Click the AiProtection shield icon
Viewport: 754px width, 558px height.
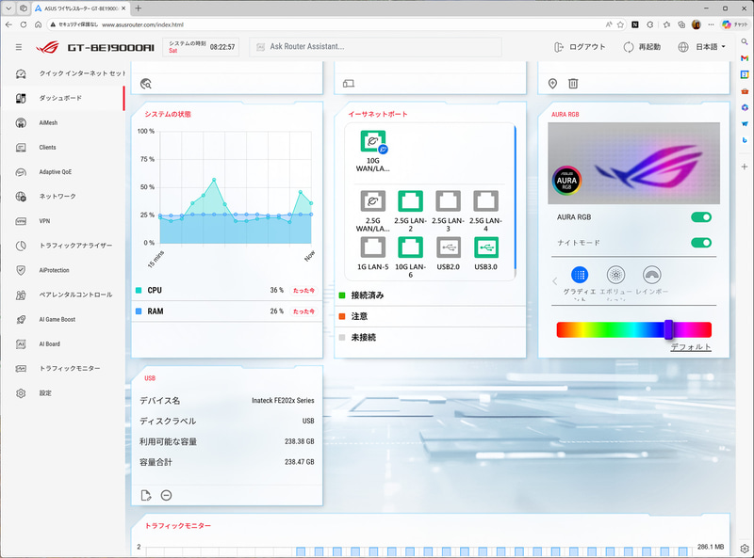pyautogui.click(x=21, y=270)
